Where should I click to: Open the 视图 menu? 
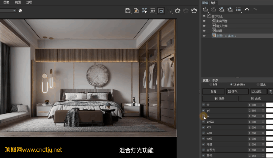point(18,2)
